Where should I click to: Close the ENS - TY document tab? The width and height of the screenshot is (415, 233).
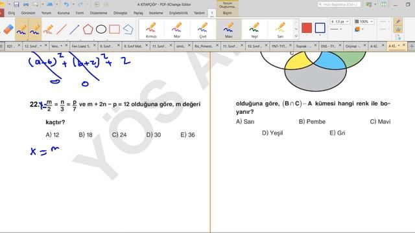(340, 45)
